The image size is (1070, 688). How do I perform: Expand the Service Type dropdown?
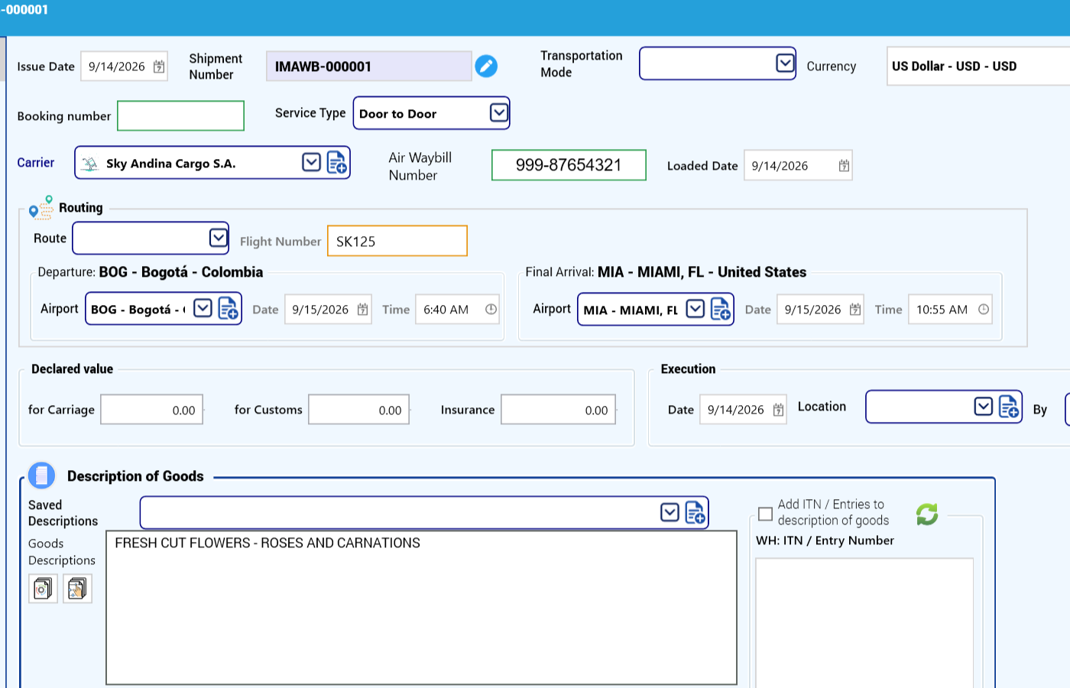(x=499, y=113)
